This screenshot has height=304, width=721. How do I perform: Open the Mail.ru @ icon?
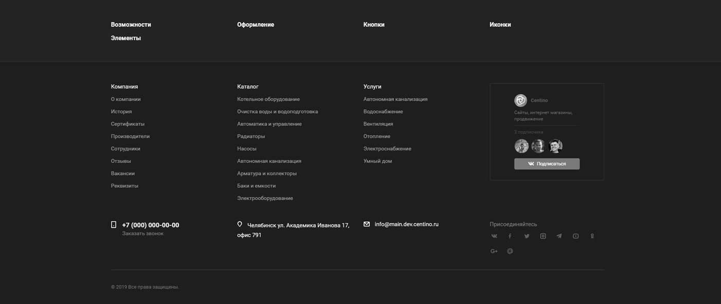point(510,251)
